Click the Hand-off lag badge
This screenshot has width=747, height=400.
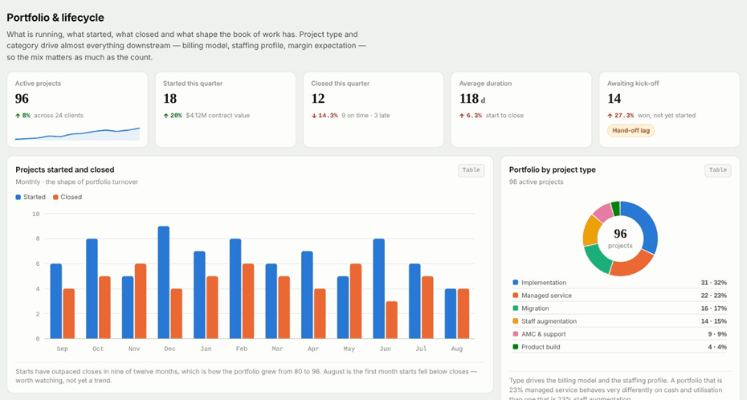coord(631,130)
